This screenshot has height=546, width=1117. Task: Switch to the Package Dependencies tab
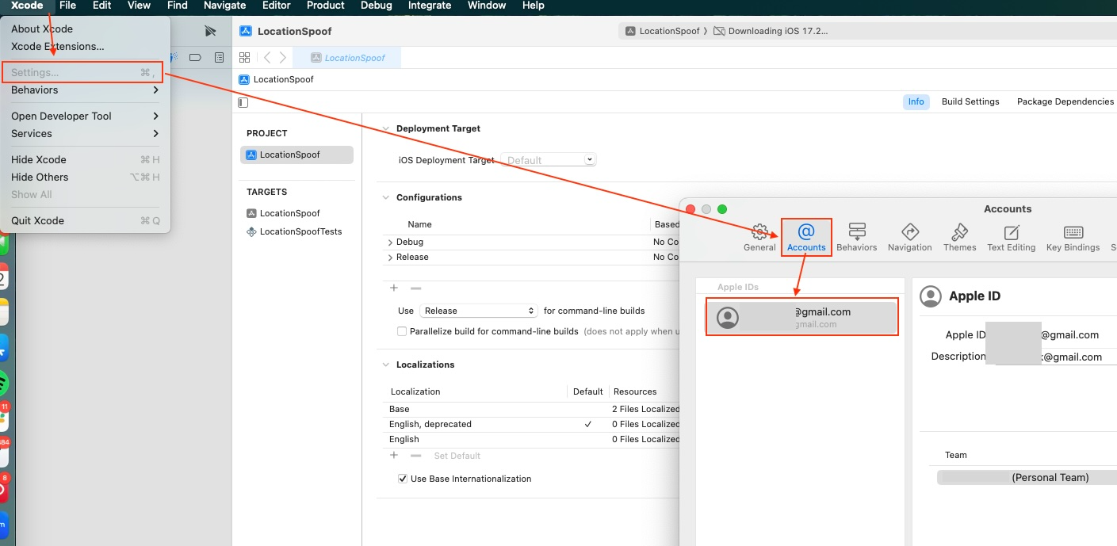[1065, 101]
